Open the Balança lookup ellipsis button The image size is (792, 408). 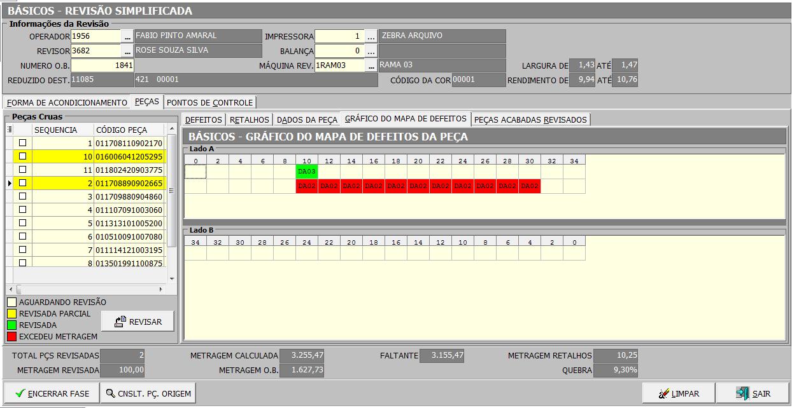[371, 51]
